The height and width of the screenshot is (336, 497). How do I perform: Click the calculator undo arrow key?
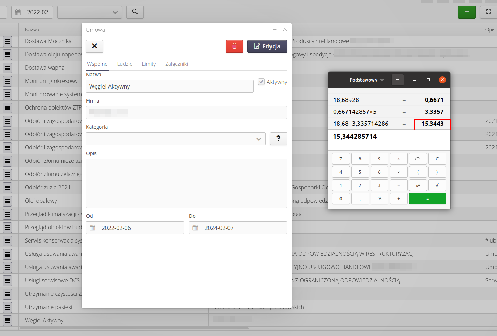coord(418,159)
